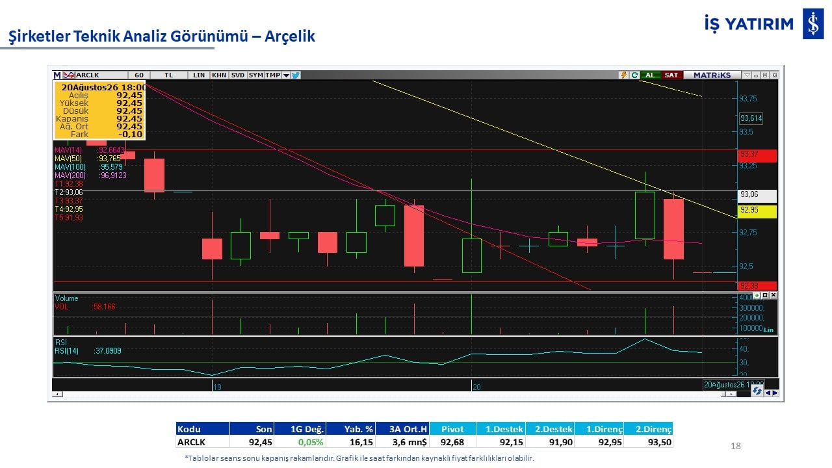
Task: Click the 92,68 pivot value cell
Action: 452,442
